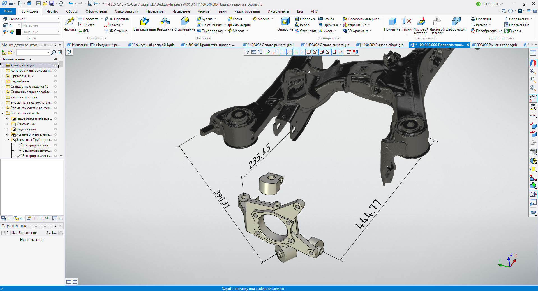Click the 3D Узел tool
The width and height of the screenshot is (538, 291).
click(86, 25)
